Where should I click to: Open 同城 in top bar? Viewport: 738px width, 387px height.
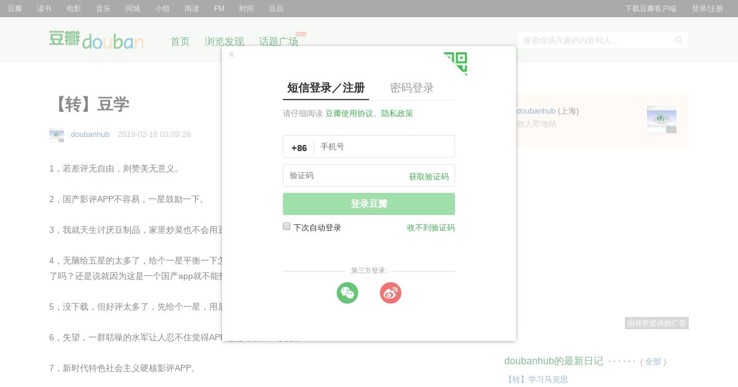(133, 9)
